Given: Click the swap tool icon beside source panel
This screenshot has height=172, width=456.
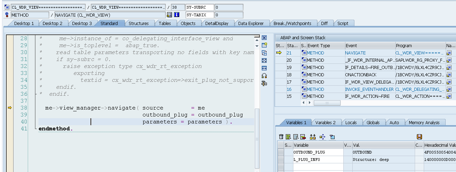Looking at the screenshot, I should [x=264, y=76].
